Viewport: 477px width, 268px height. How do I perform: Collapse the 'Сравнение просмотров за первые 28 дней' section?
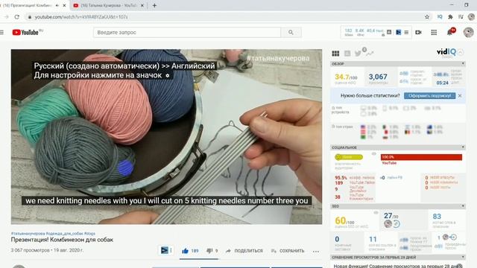pyautogui.click(x=463, y=257)
